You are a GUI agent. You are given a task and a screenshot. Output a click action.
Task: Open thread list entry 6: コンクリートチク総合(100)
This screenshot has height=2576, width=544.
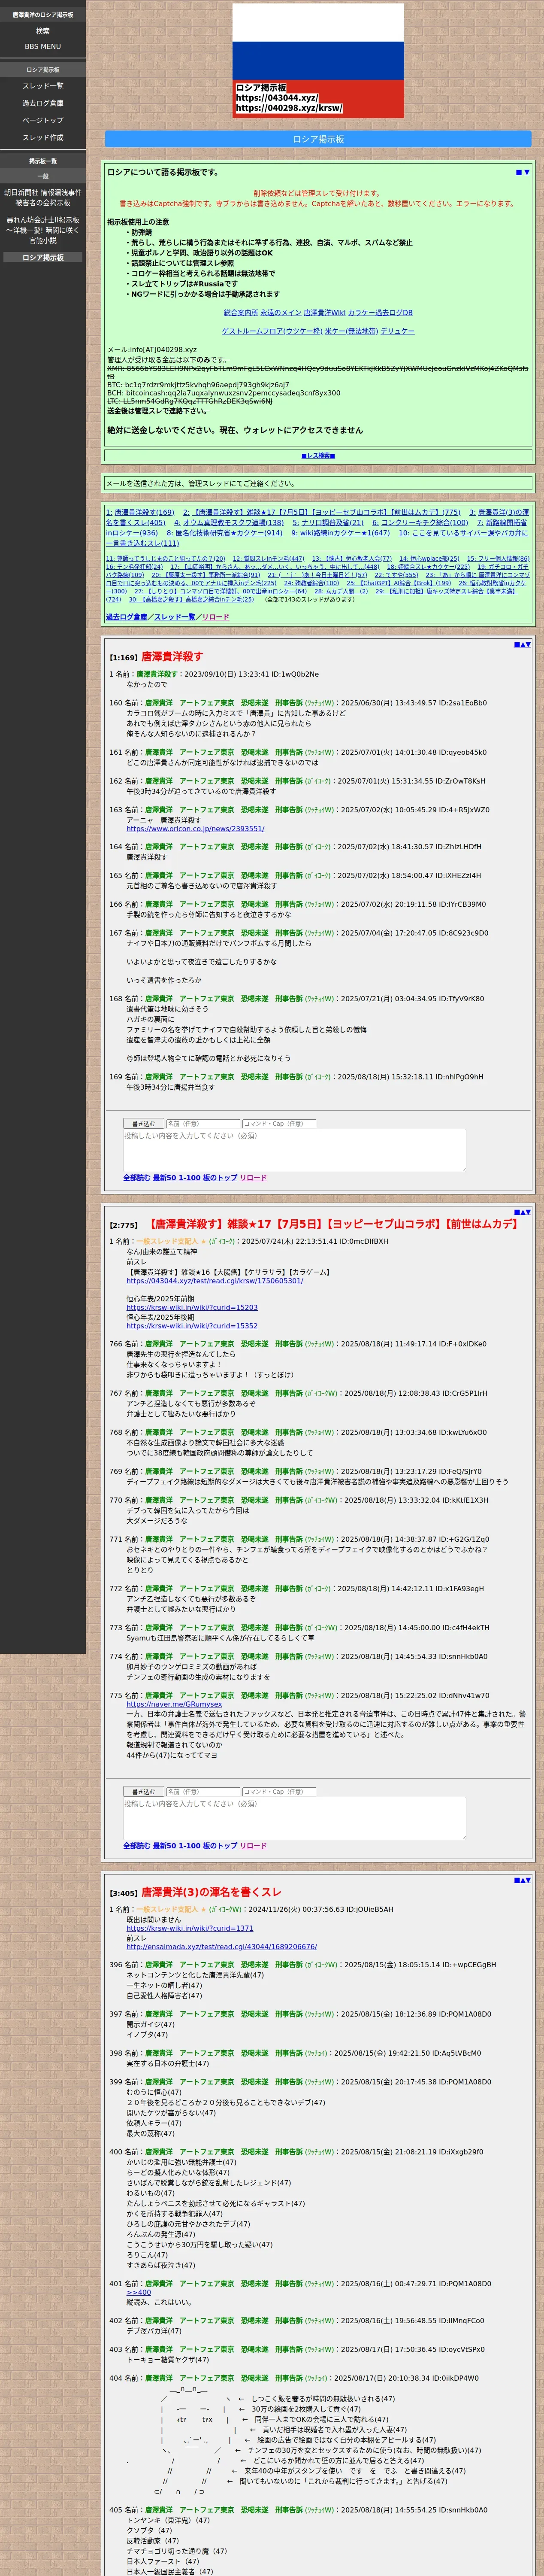420,522
